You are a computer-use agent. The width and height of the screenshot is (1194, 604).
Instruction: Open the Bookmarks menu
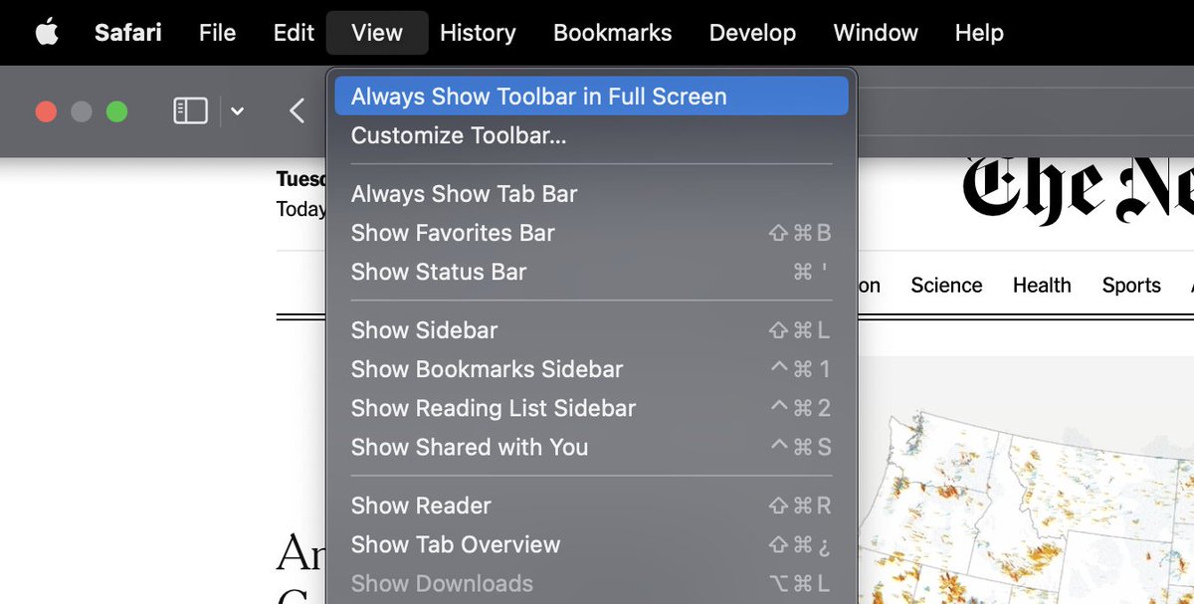[x=612, y=32]
